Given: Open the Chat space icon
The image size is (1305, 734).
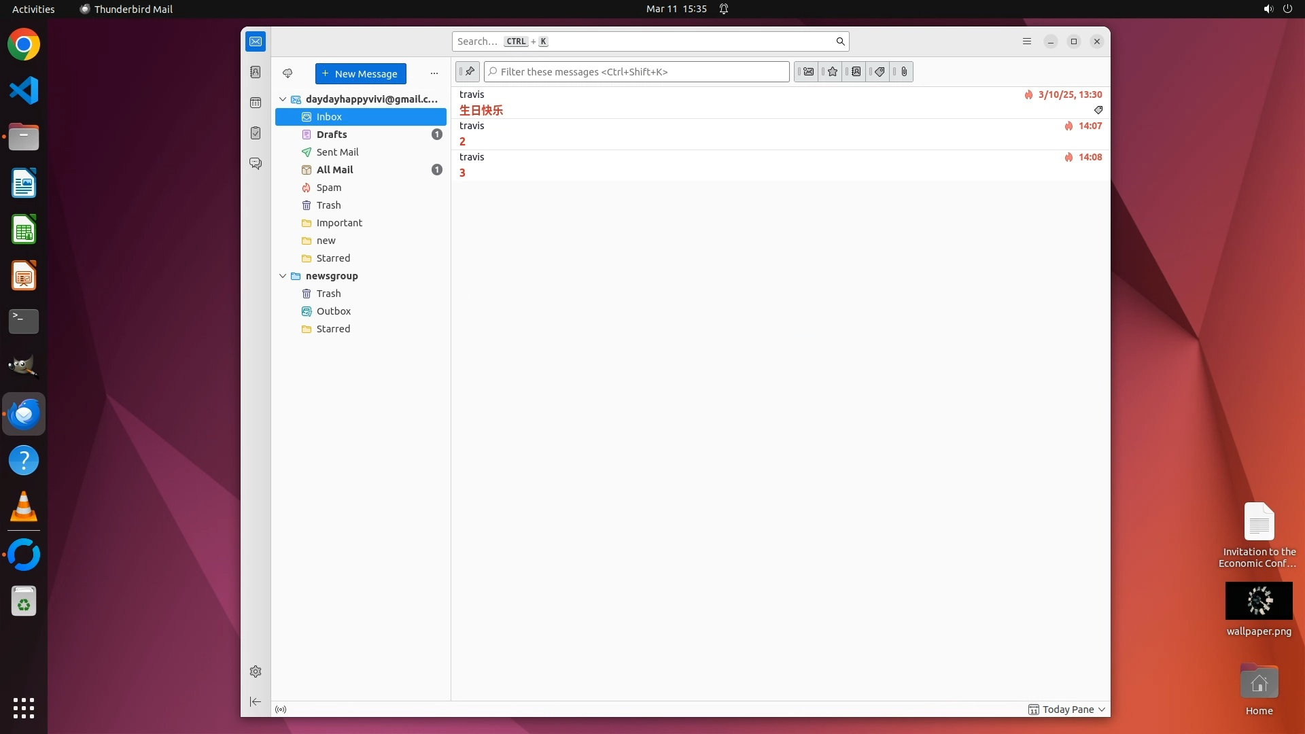Looking at the screenshot, I should click(256, 164).
